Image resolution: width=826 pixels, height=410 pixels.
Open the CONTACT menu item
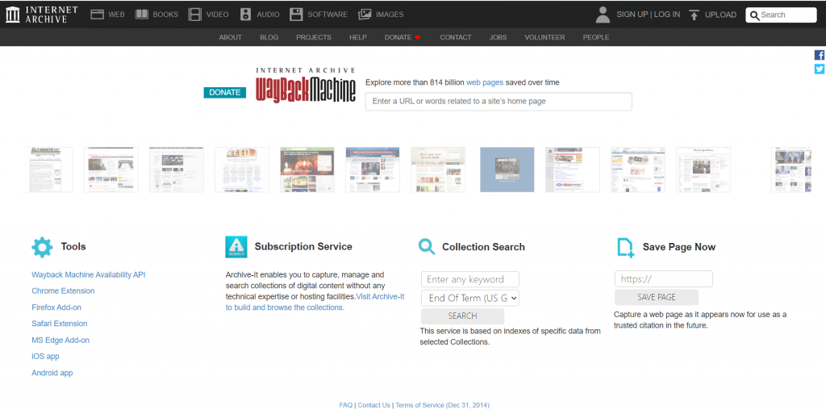pos(456,37)
